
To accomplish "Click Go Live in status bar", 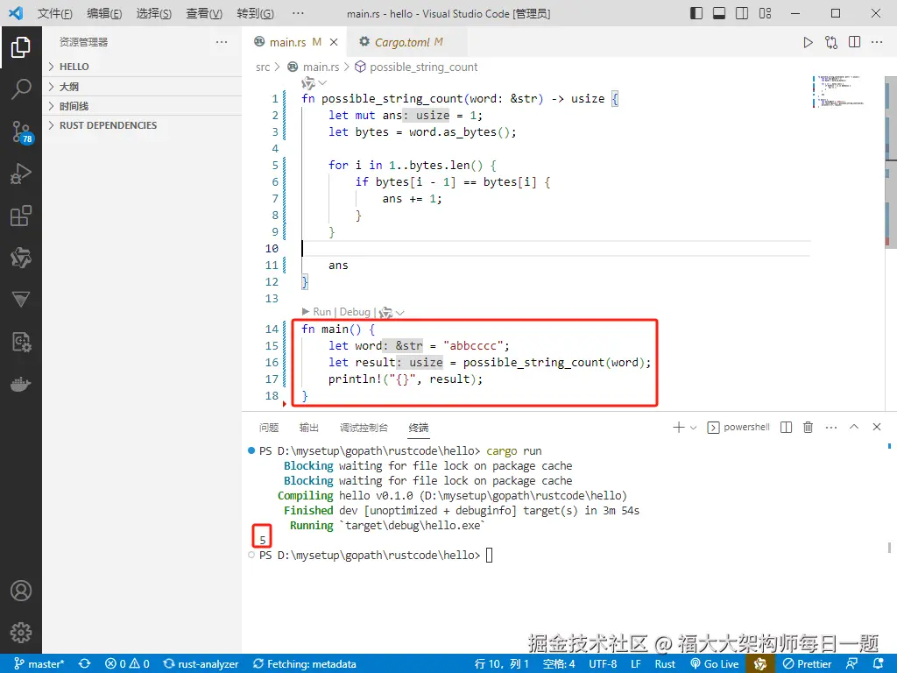I will point(715,664).
